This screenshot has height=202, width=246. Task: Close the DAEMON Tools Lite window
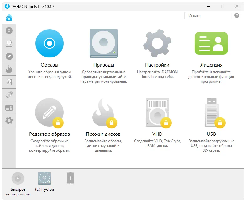[237, 7]
